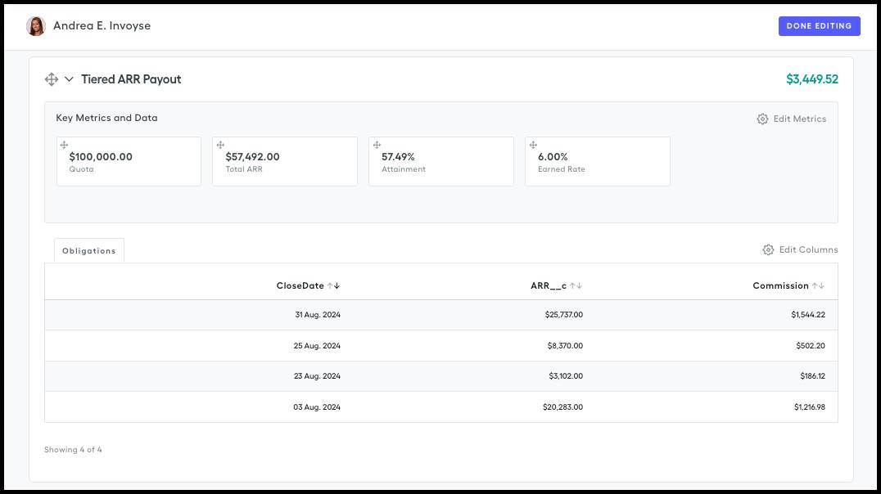Click the $25,737.00 ARR cell
Image resolution: width=881 pixels, height=494 pixels.
coord(563,315)
